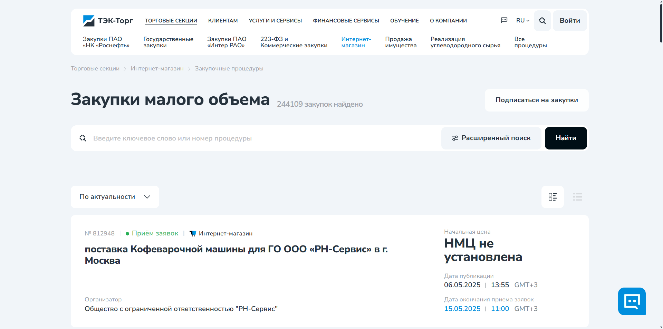Go to Торговые секции breadcrumb

pyautogui.click(x=95, y=69)
